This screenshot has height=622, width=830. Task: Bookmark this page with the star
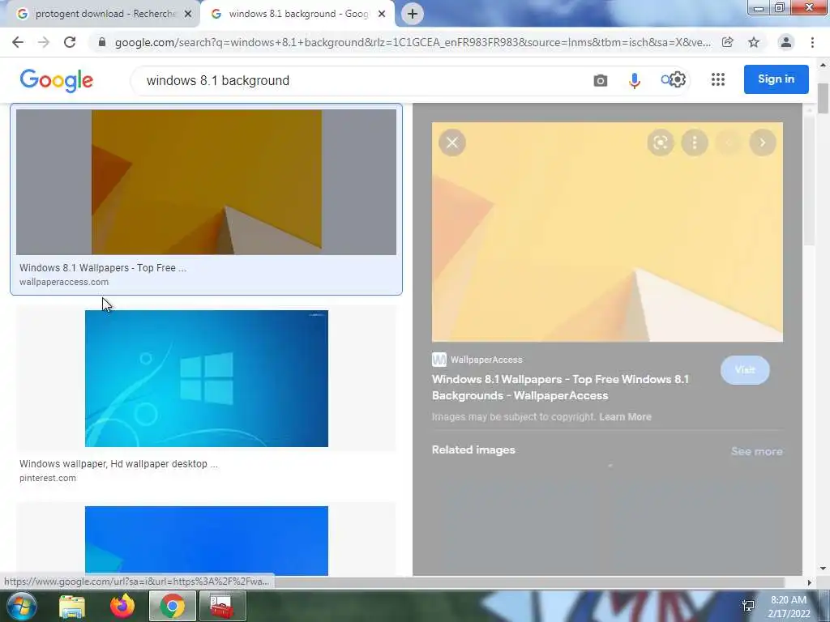coord(754,42)
